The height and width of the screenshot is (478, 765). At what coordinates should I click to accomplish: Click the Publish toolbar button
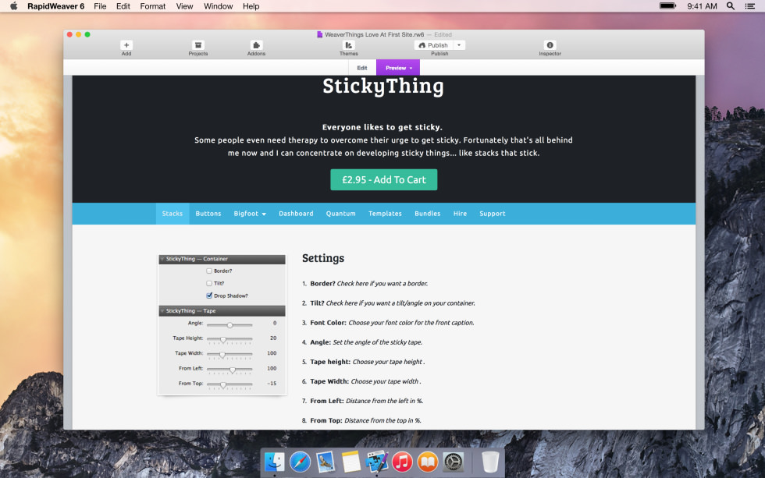coord(434,45)
